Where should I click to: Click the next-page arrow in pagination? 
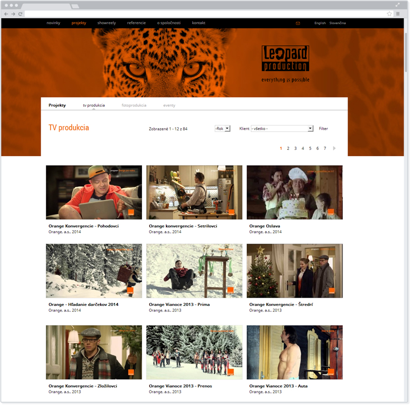(334, 148)
